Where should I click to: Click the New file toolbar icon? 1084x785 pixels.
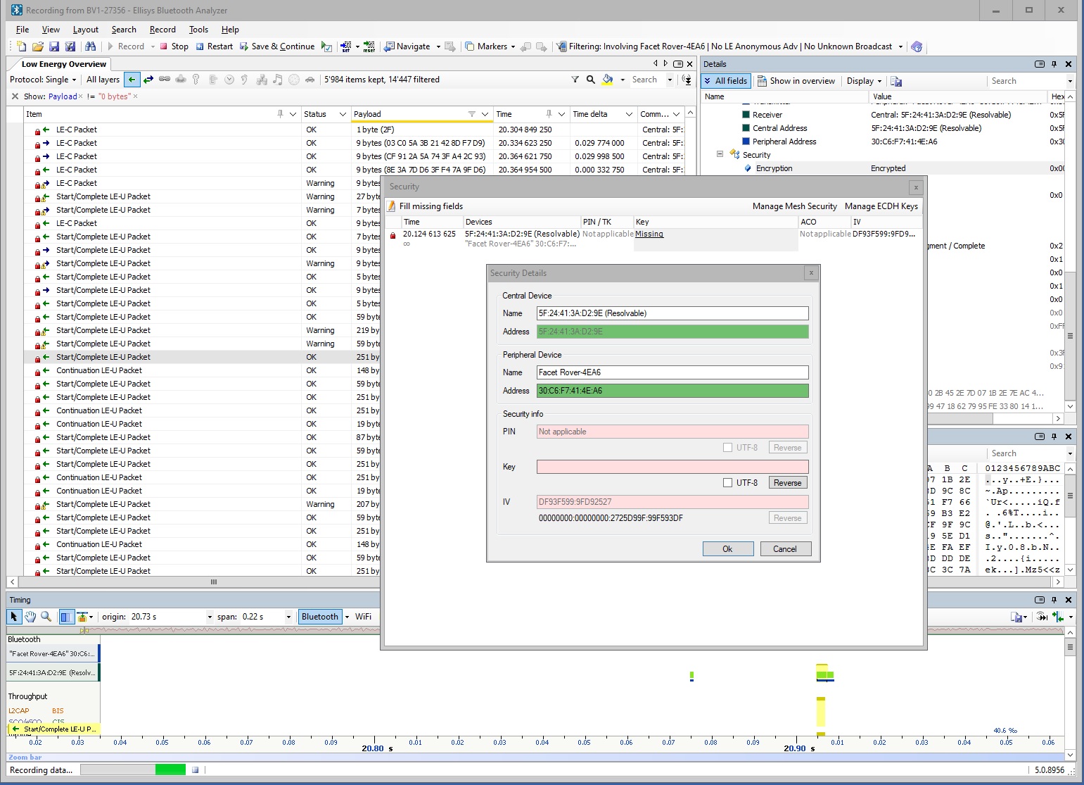pos(21,46)
